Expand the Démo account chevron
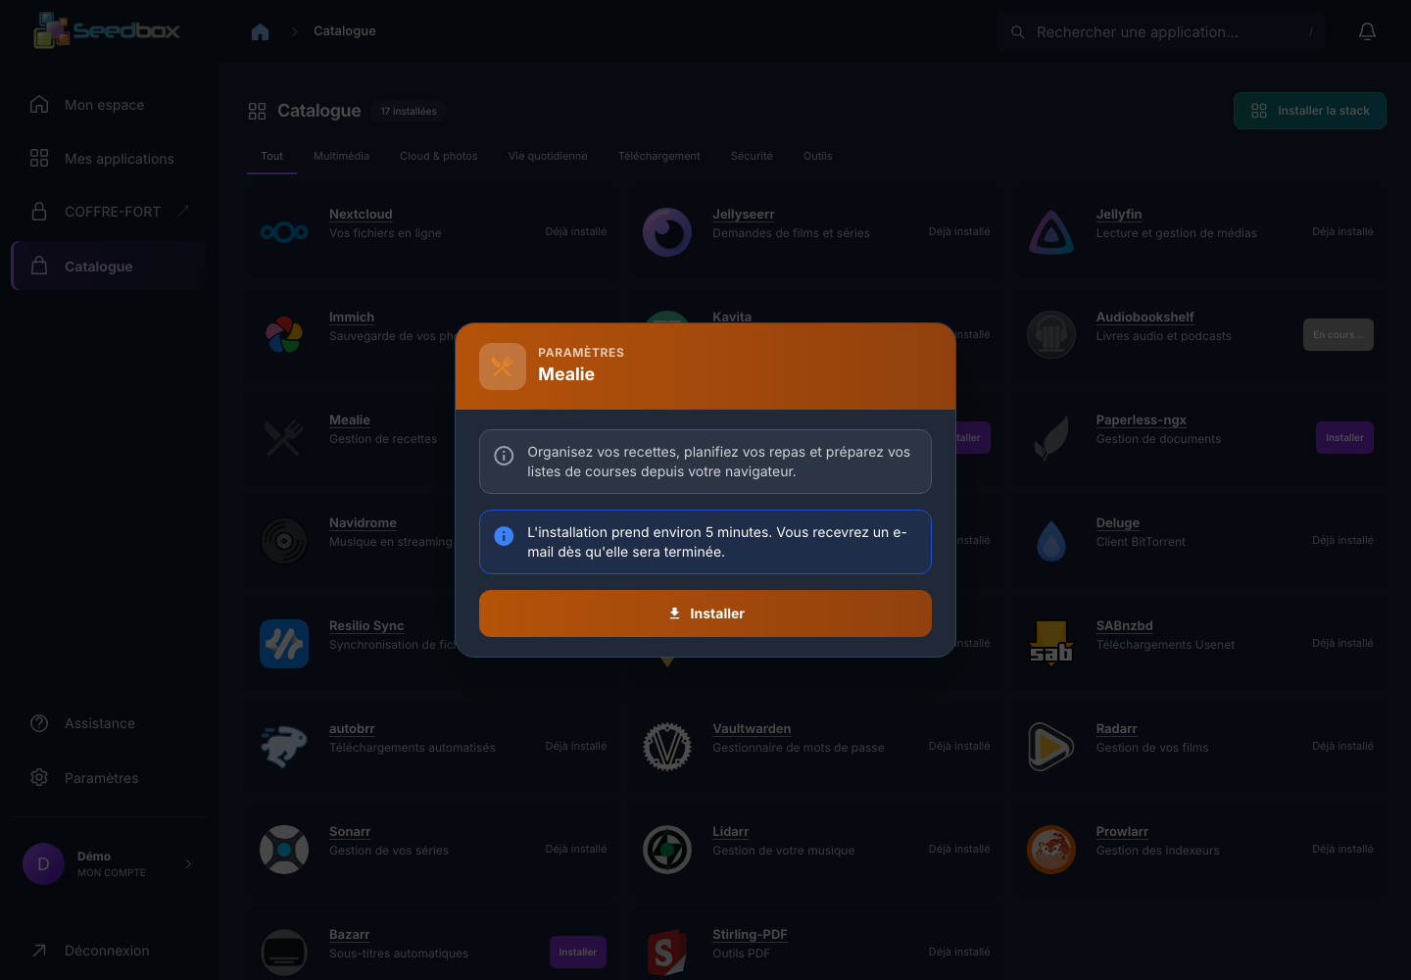The width and height of the screenshot is (1411, 980). [x=188, y=863]
